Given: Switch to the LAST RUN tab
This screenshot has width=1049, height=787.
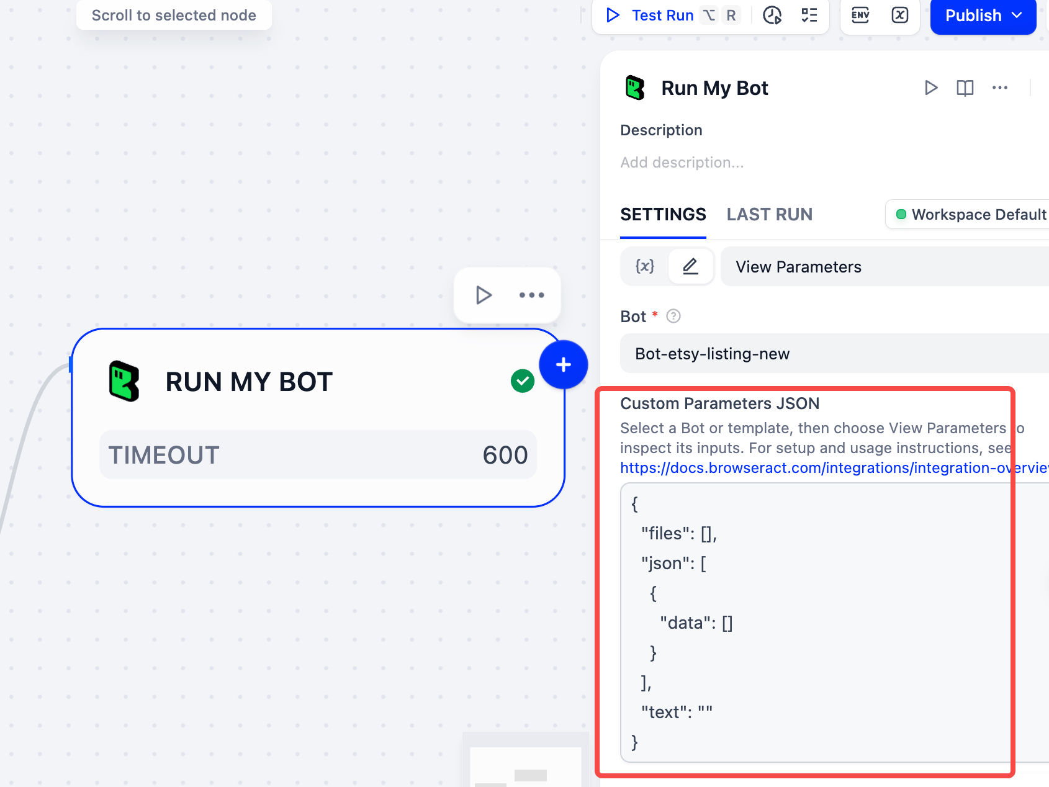Looking at the screenshot, I should (770, 215).
